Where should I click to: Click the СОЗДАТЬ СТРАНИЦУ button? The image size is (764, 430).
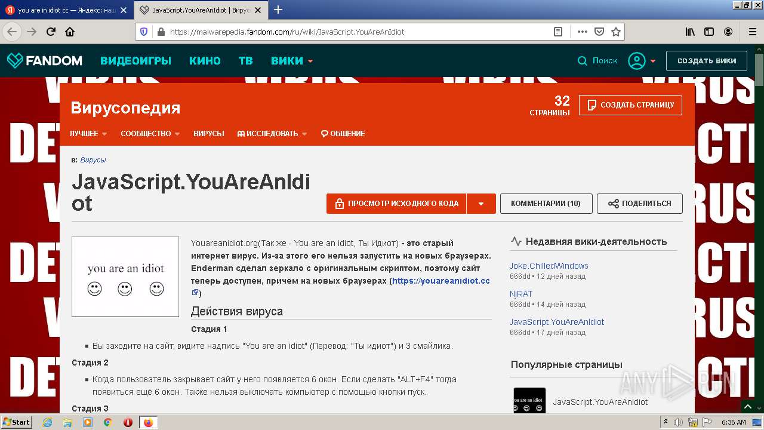pyautogui.click(x=630, y=105)
